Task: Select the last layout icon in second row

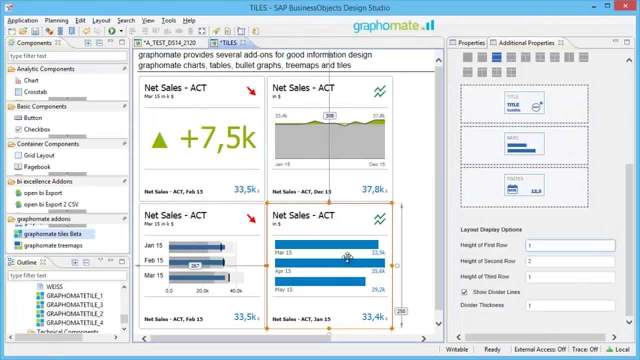Action: (x=511, y=72)
